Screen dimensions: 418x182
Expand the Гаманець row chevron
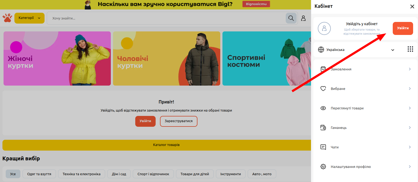pyautogui.click(x=410, y=128)
